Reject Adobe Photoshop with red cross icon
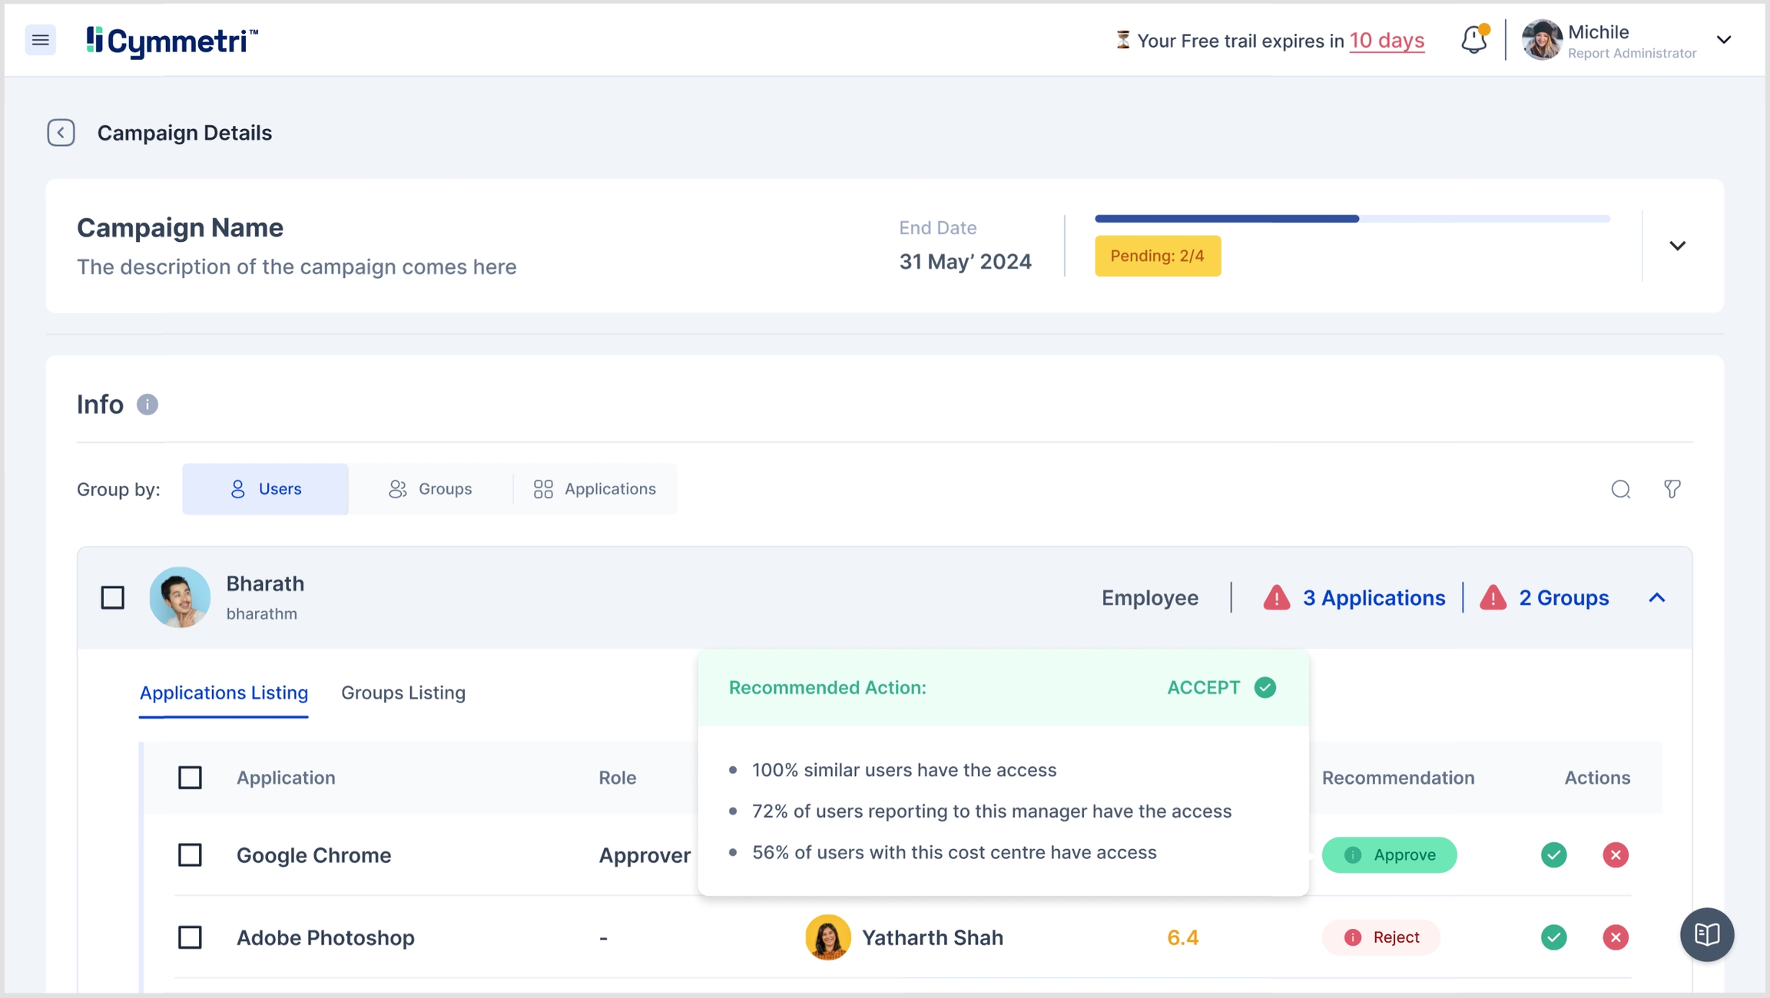The height and width of the screenshot is (998, 1770). 1615,937
